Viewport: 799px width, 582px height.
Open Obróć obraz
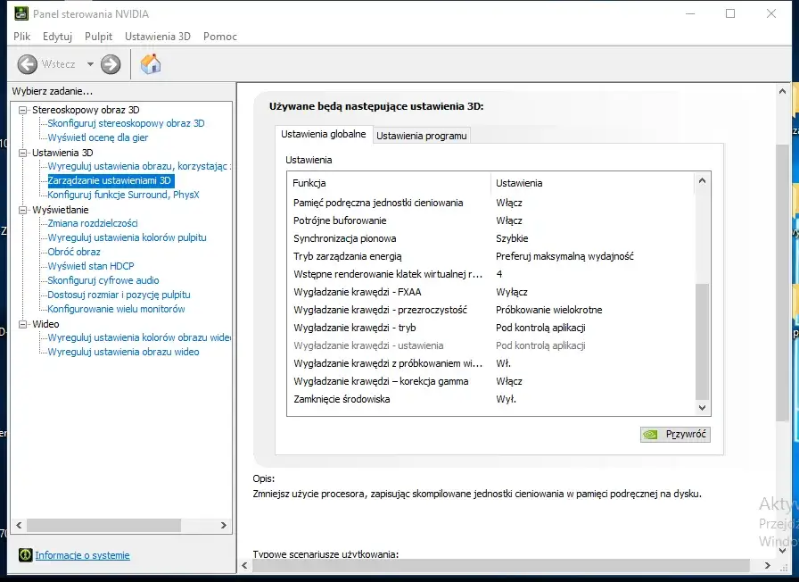pos(74,252)
